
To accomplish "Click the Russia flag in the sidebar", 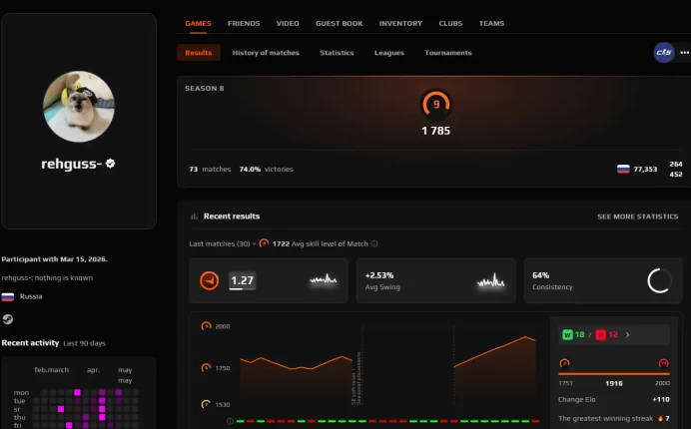I will (8, 297).
